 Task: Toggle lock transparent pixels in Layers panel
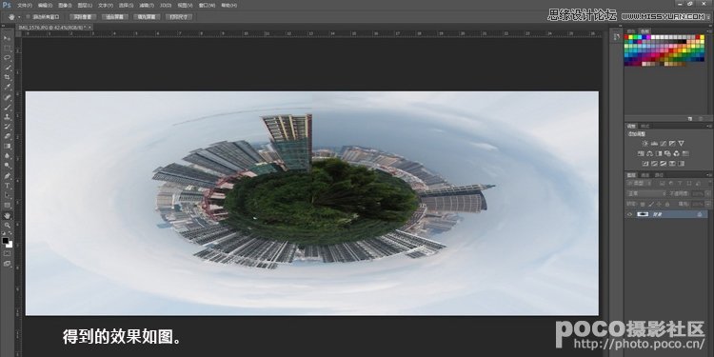(x=642, y=204)
